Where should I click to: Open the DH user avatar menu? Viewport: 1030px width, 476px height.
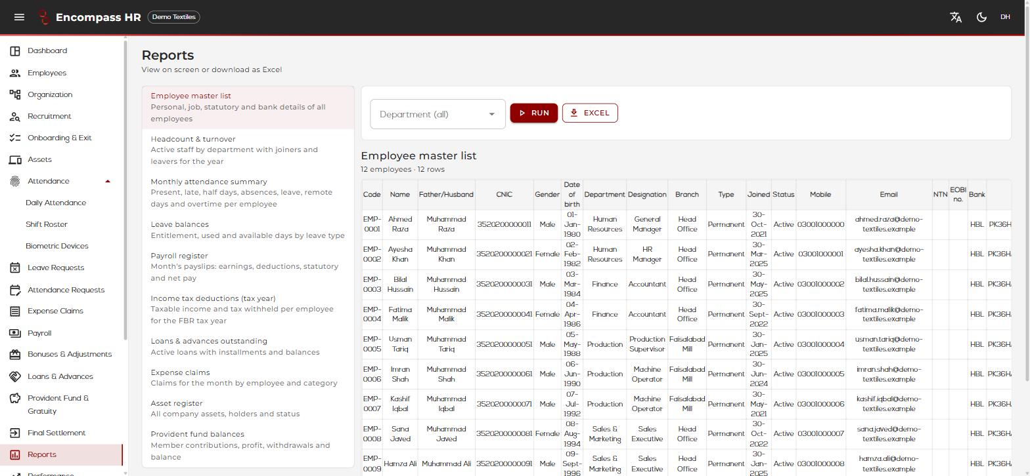coord(1005,17)
